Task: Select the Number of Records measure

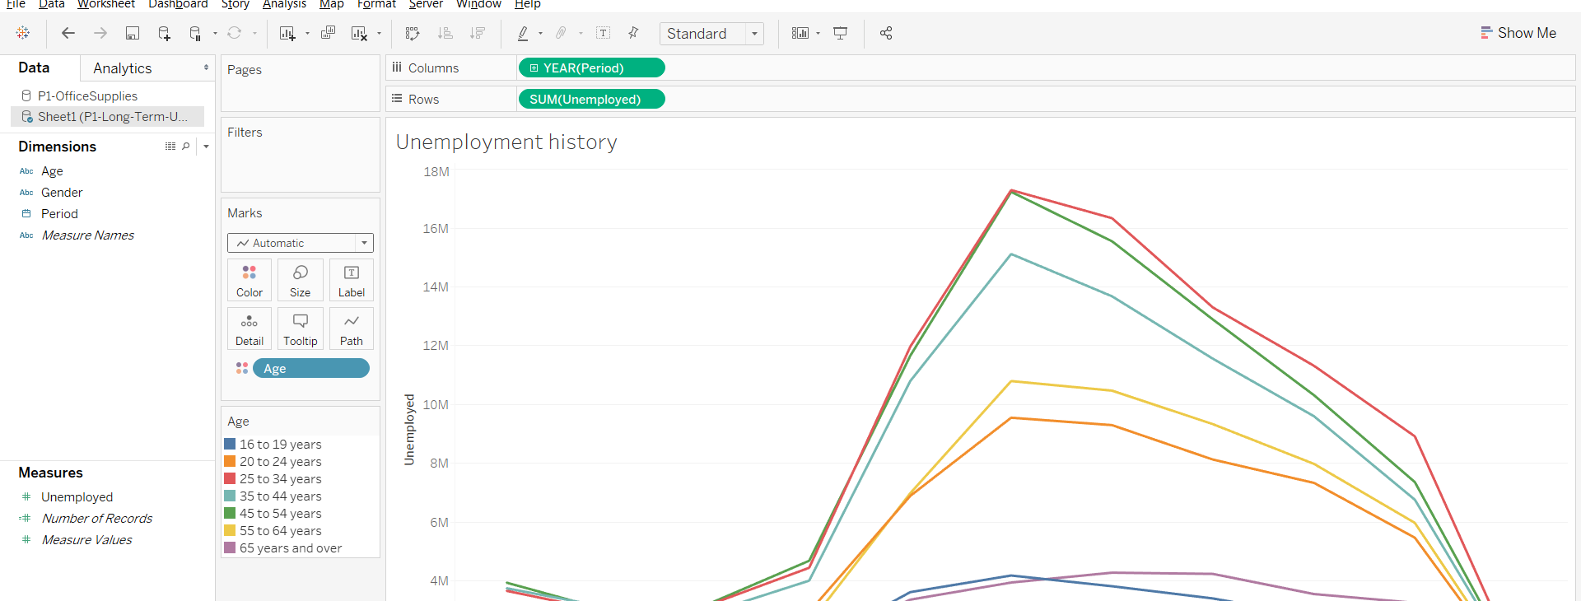Action: [97, 519]
